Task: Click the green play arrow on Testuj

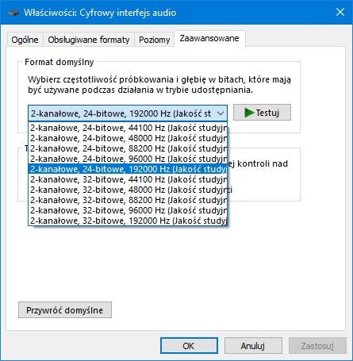Action: coord(249,113)
